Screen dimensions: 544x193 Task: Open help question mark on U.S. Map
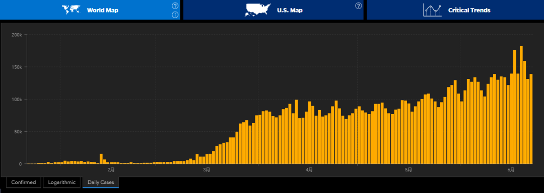click(359, 6)
